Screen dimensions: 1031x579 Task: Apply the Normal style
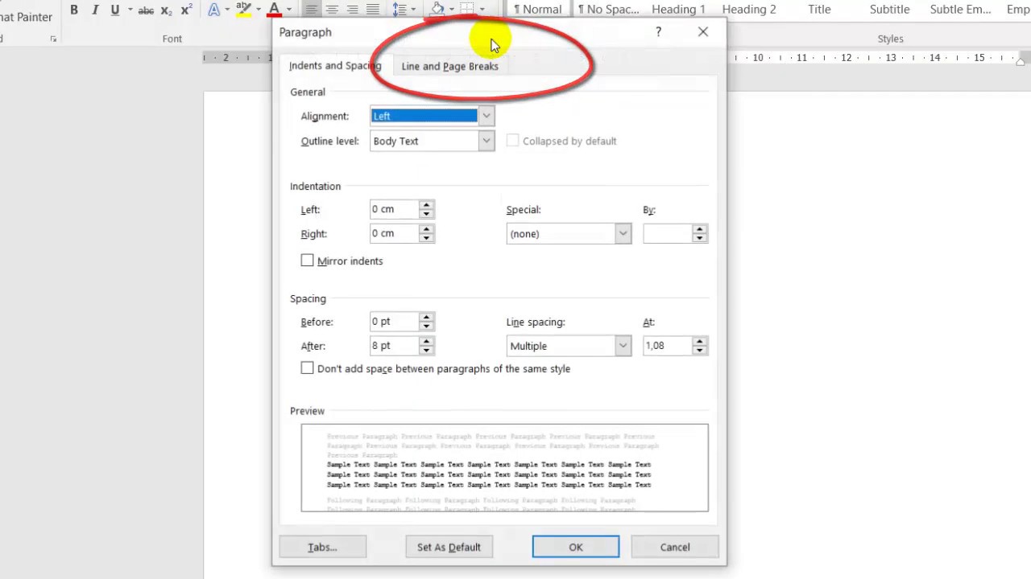[x=537, y=10]
